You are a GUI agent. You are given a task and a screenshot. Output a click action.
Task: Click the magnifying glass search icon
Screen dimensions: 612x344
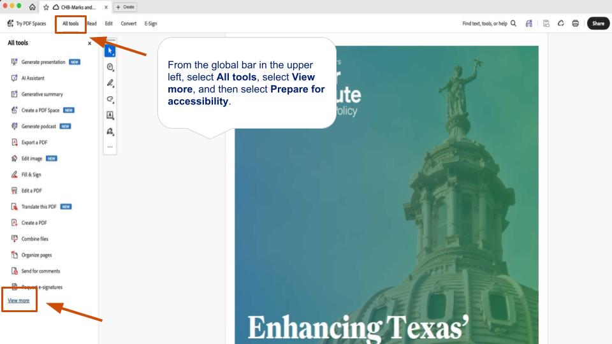pyautogui.click(x=513, y=24)
